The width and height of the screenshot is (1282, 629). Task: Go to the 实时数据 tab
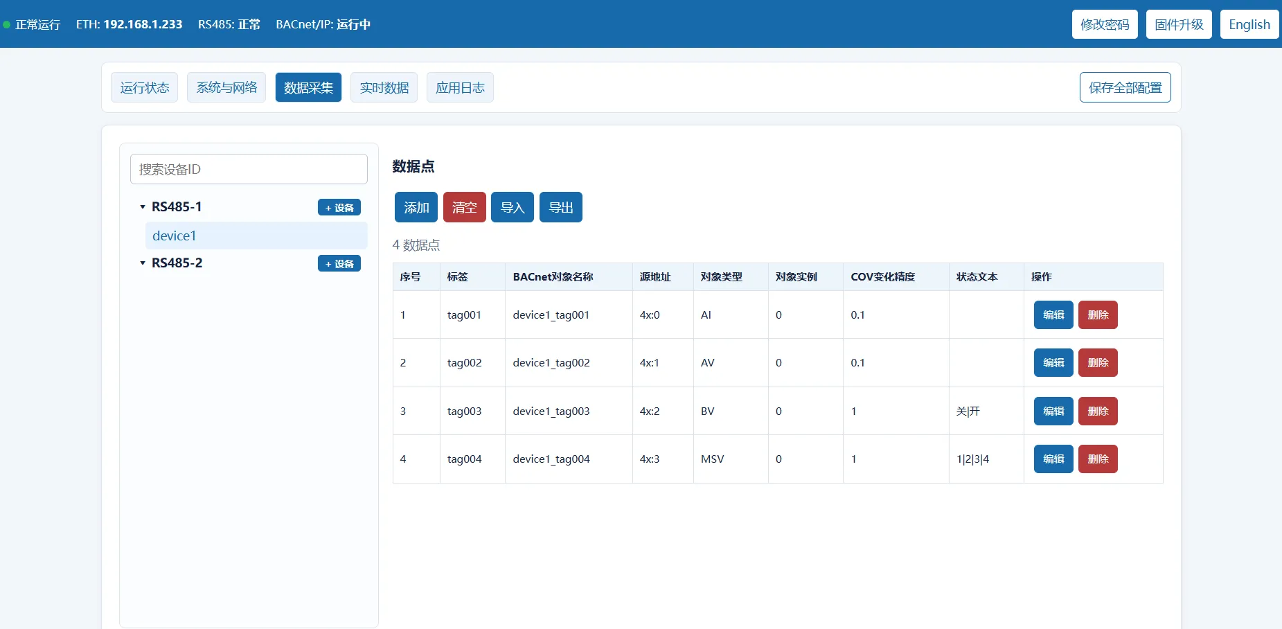click(384, 87)
